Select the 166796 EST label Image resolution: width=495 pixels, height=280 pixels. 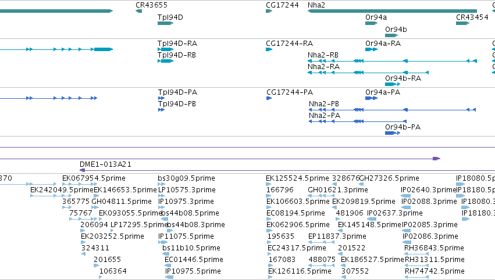coord(280,190)
